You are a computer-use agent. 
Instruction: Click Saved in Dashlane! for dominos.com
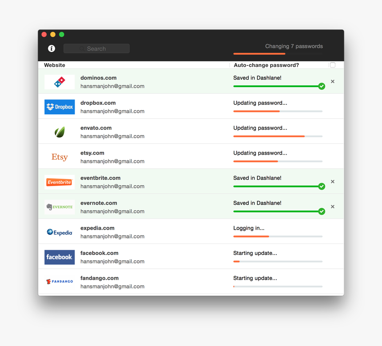(257, 78)
